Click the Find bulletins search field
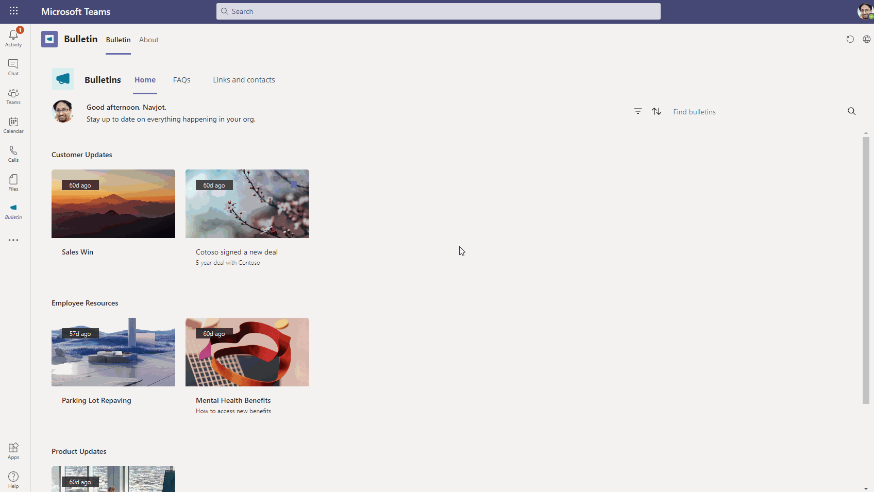The height and width of the screenshot is (492, 874). [x=721, y=111]
